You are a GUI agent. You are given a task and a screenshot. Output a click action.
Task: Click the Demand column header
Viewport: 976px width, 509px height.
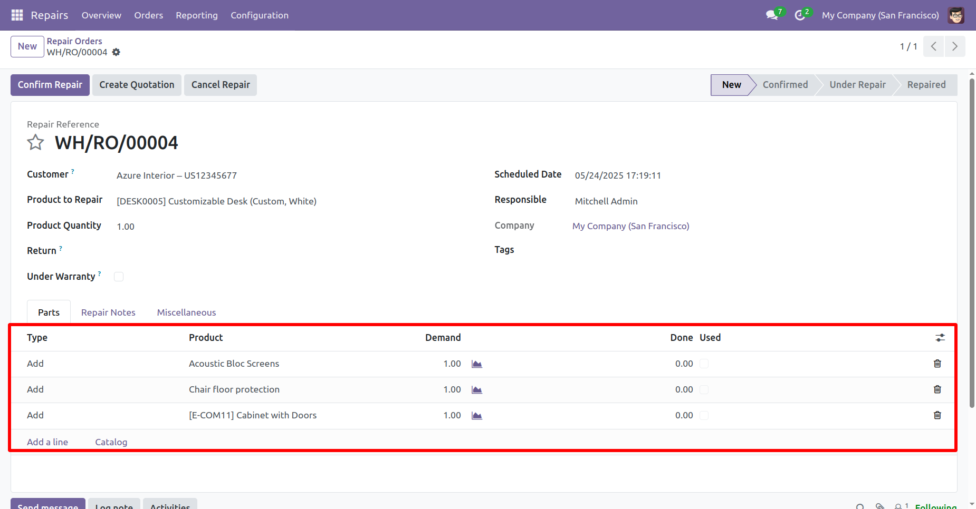pos(443,338)
